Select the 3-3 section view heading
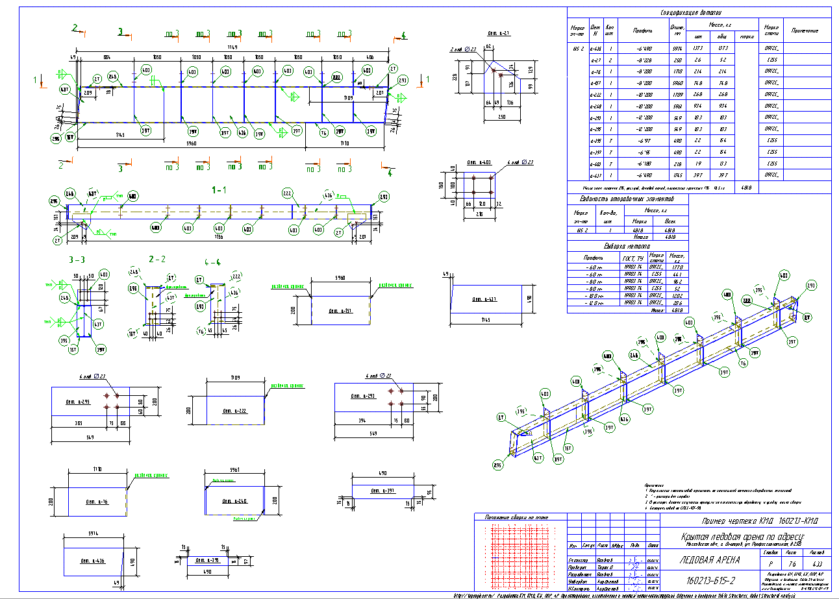This screenshot has width=839, height=599. click(77, 259)
